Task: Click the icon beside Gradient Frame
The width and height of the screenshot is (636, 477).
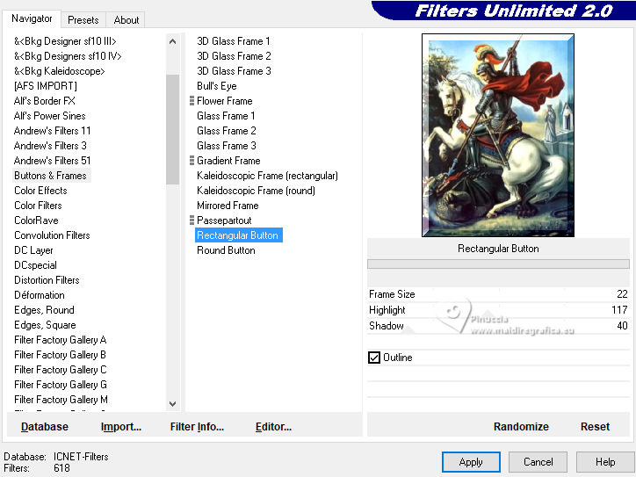Action: point(192,161)
